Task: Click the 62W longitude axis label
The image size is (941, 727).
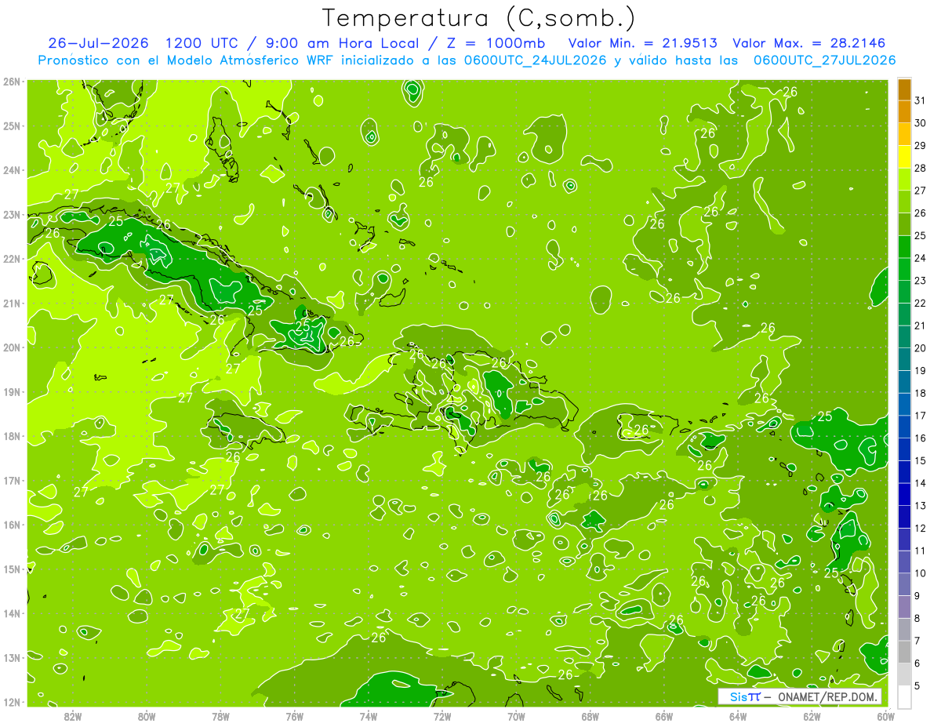Action: click(812, 716)
